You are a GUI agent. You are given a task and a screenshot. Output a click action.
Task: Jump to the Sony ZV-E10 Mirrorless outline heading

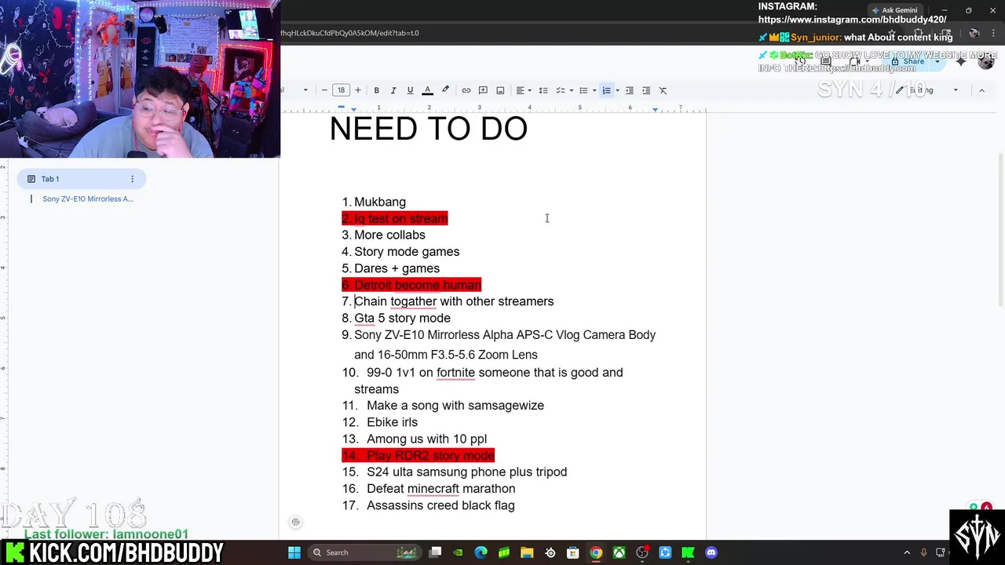[x=88, y=199]
